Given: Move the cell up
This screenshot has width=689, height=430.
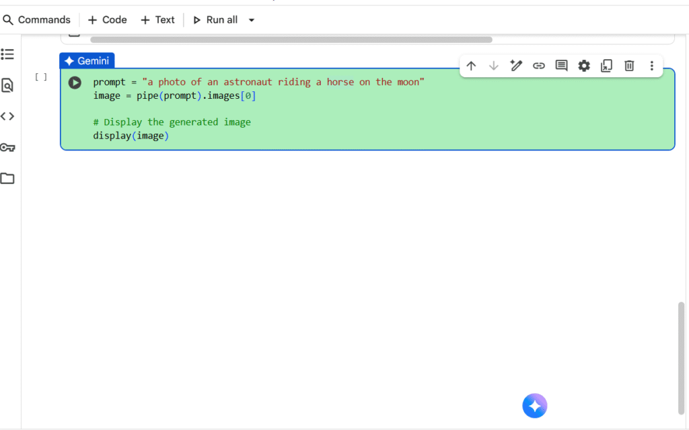Looking at the screenshot, I should (471, 66).
